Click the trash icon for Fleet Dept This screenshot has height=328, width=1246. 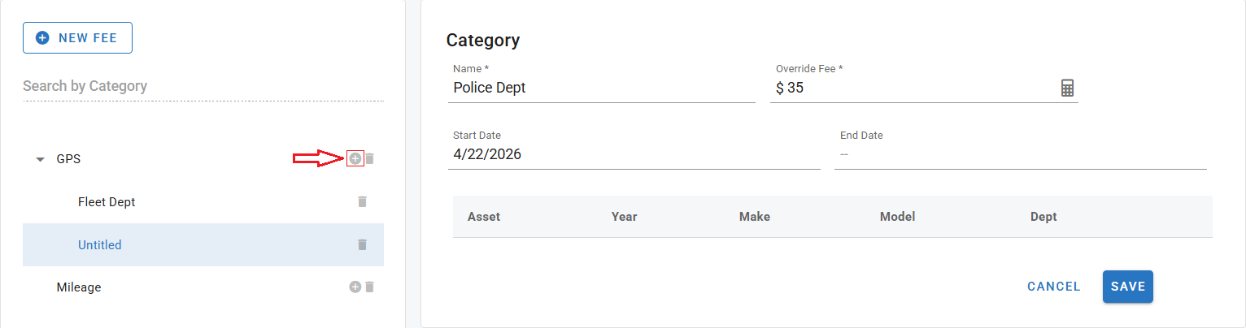[363, 201]
